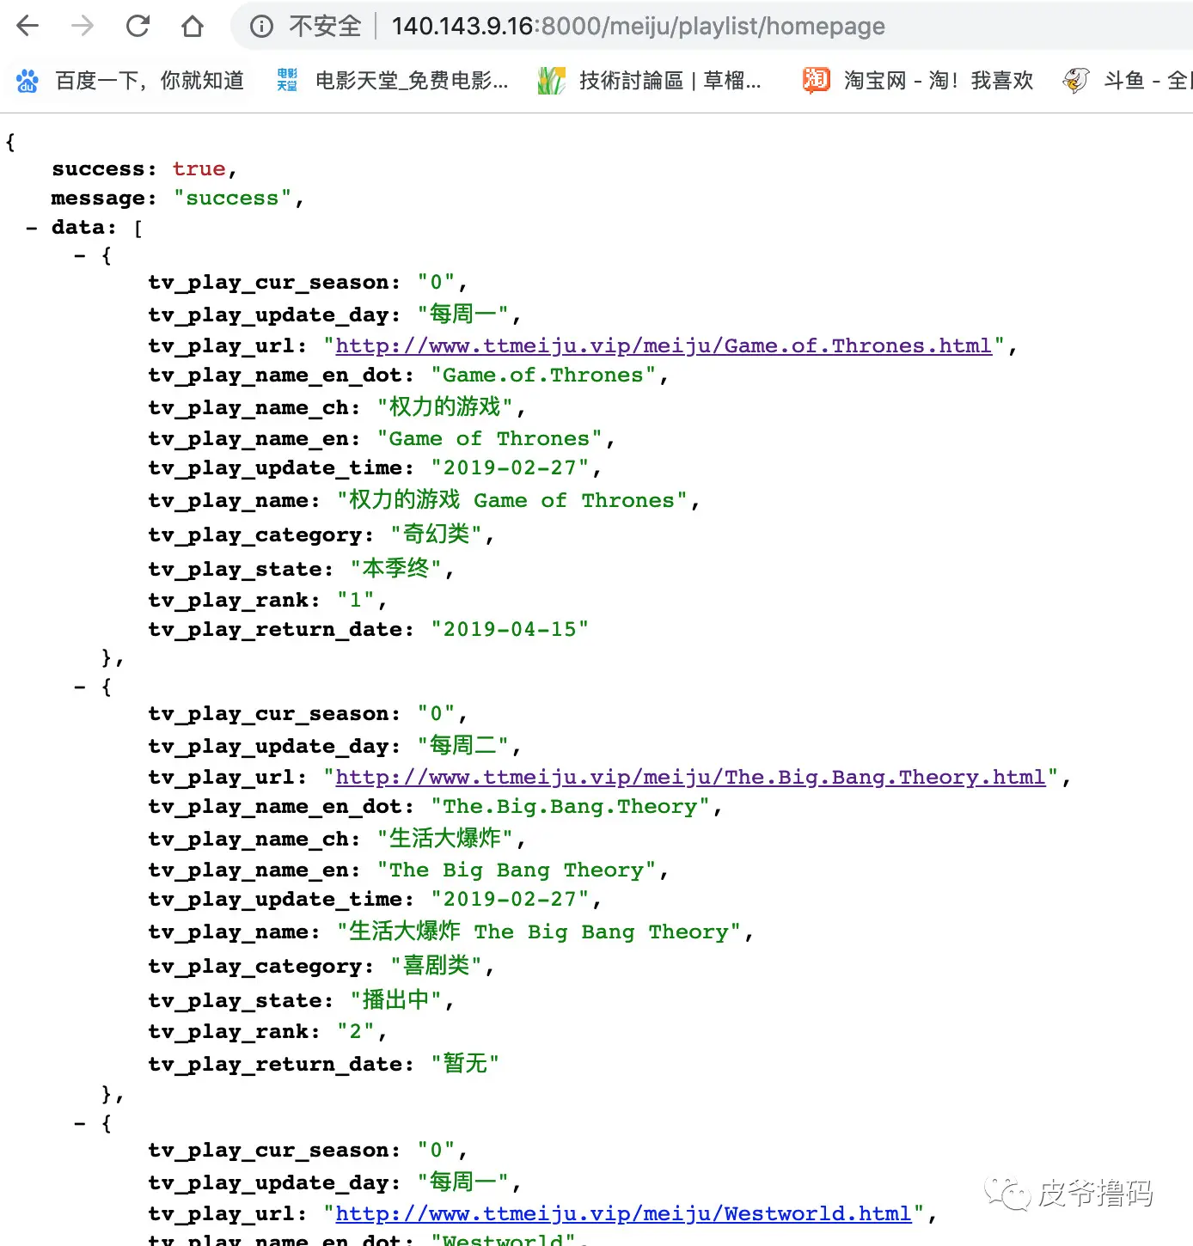Collapse the Westworld object
The height and width of the screenshot is (1246, 1193).
point(80,1124)
